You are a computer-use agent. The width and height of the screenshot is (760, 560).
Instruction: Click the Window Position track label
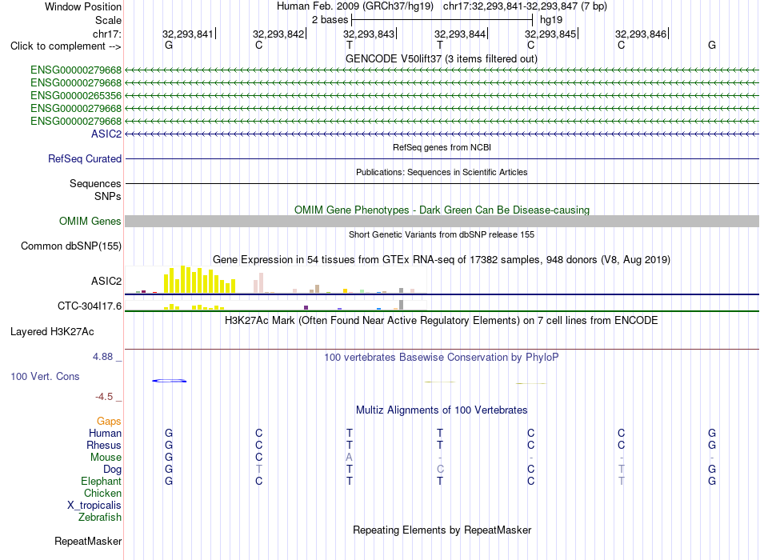(x=83, y=6)
